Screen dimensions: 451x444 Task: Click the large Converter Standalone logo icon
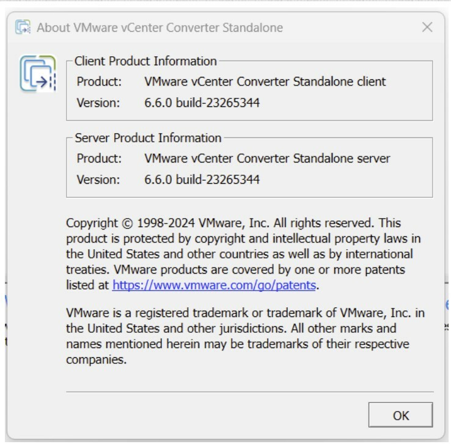[38, 73]
